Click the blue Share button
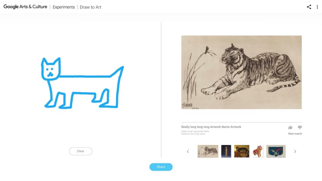322x181 pixels. pos(161,167)
